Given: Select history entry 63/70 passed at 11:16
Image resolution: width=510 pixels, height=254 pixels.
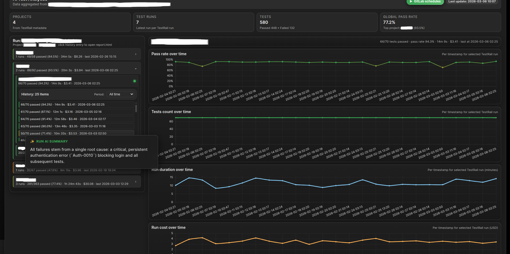Looking at the screenshot, I should pos(76,126).
